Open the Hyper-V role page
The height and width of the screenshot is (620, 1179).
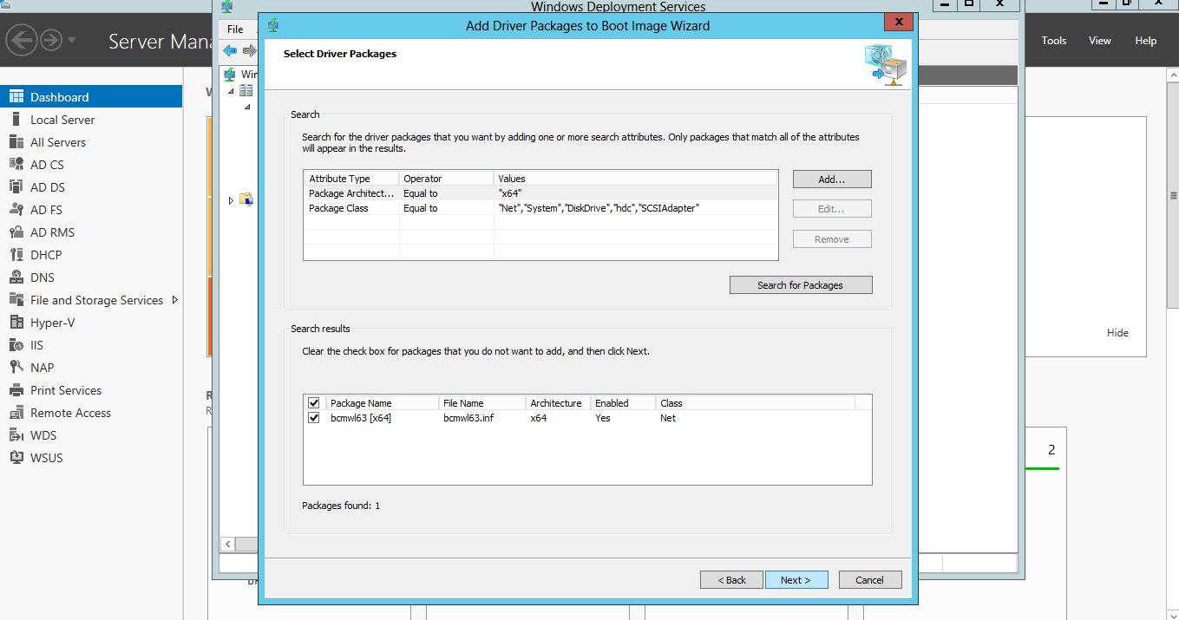click(x=91, y=323)
